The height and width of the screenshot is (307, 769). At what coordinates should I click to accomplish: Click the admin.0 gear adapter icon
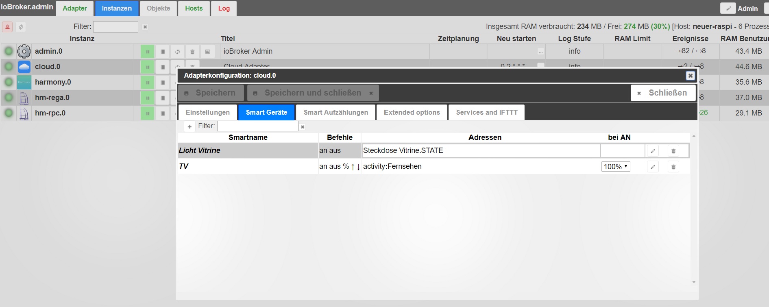[x=24, y=51]
